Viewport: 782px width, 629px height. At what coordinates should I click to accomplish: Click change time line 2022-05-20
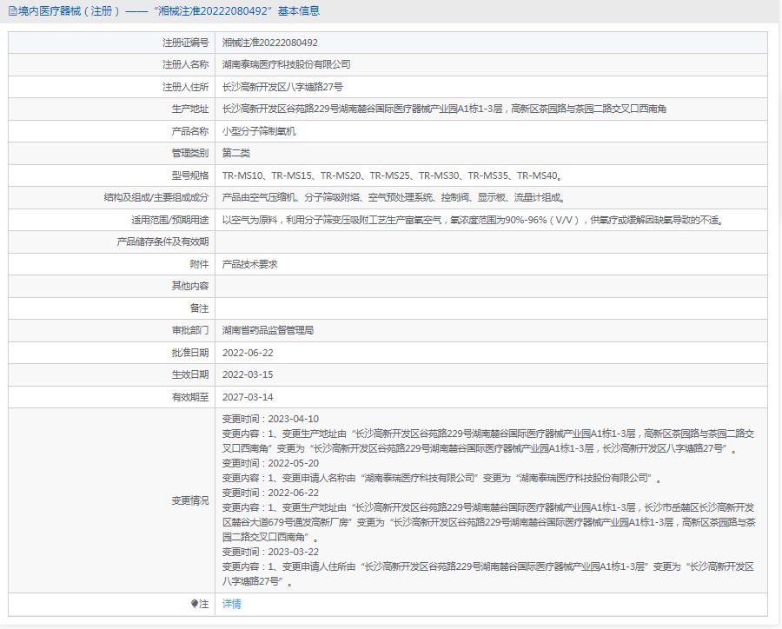(x=270, y=463)
